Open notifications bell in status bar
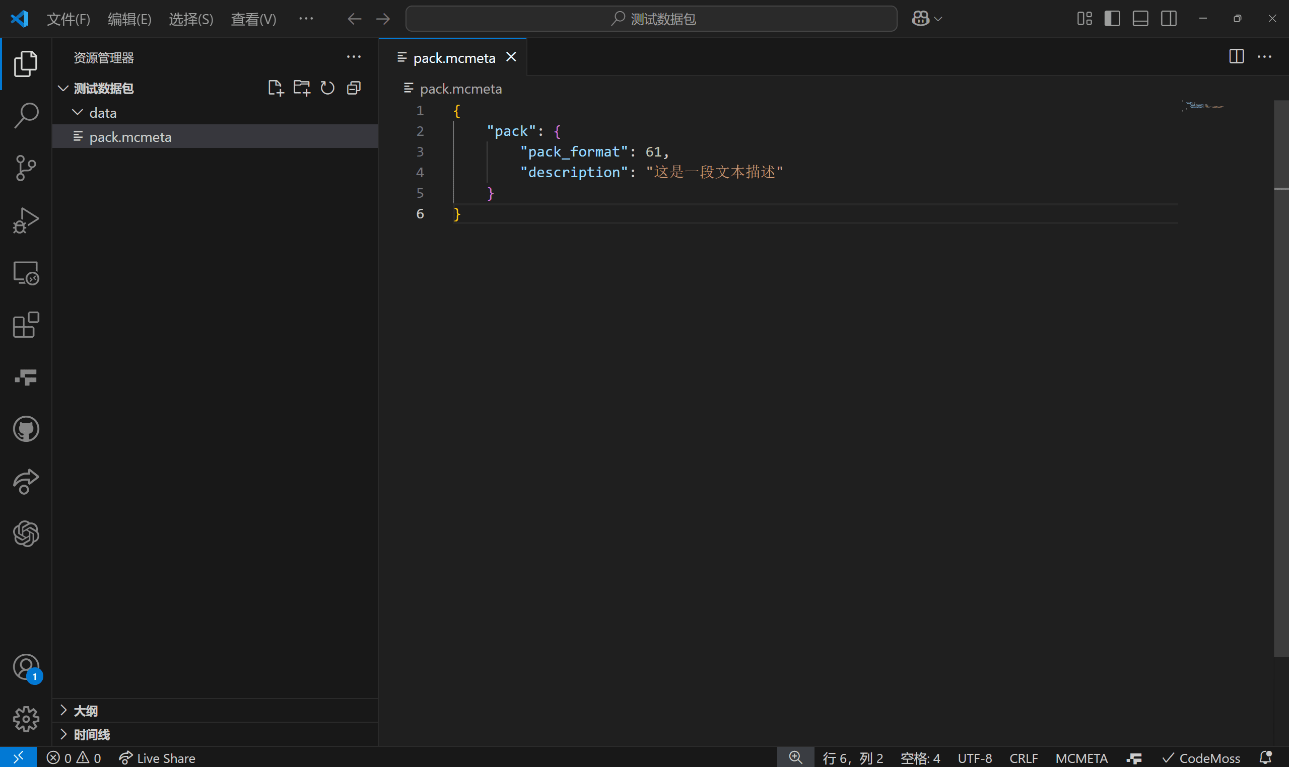1289x767 pixels. click(x=1265, y=758)
